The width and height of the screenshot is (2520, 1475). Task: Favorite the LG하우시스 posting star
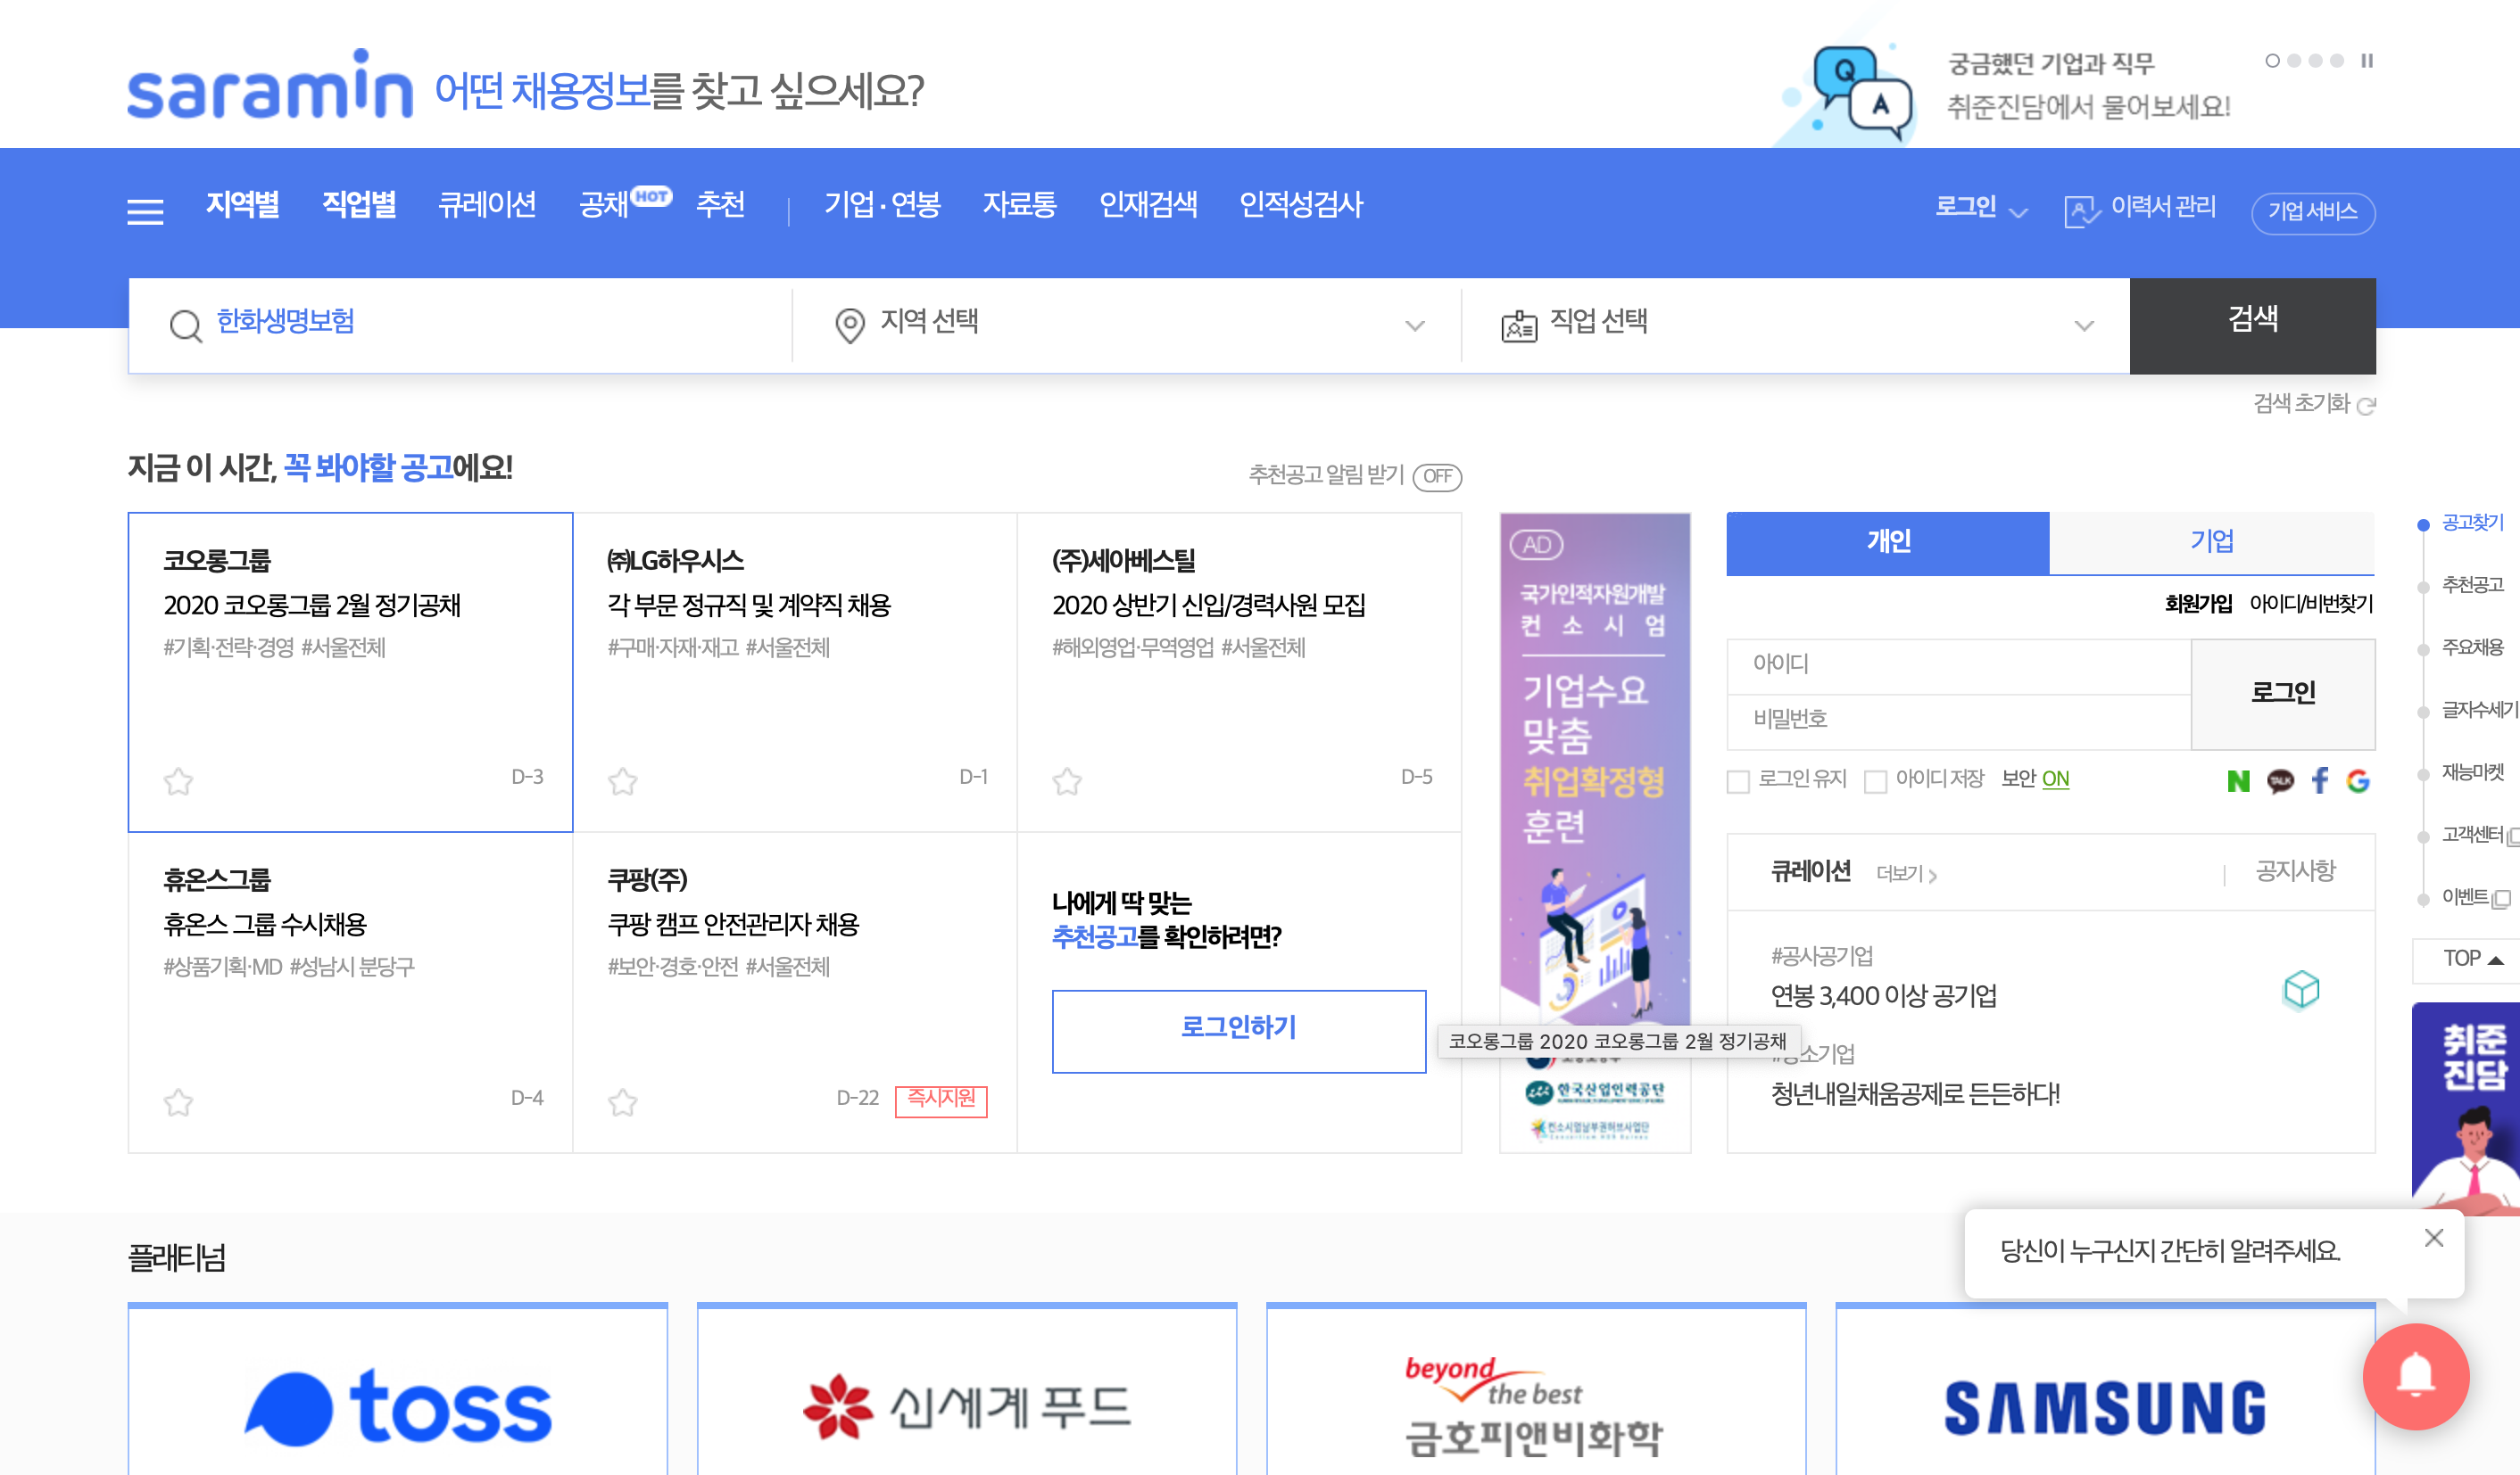[x=622, y=780]
